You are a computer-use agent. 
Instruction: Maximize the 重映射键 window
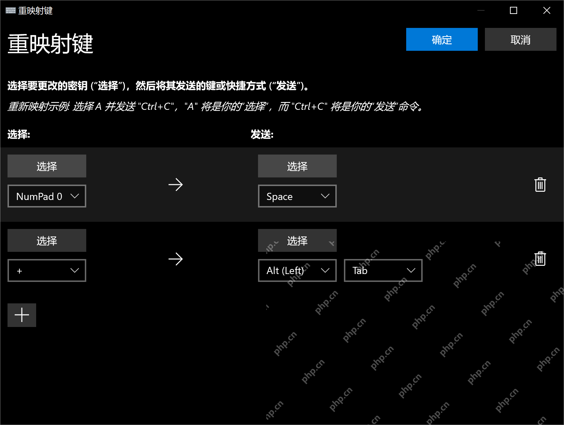coord(514,10)
